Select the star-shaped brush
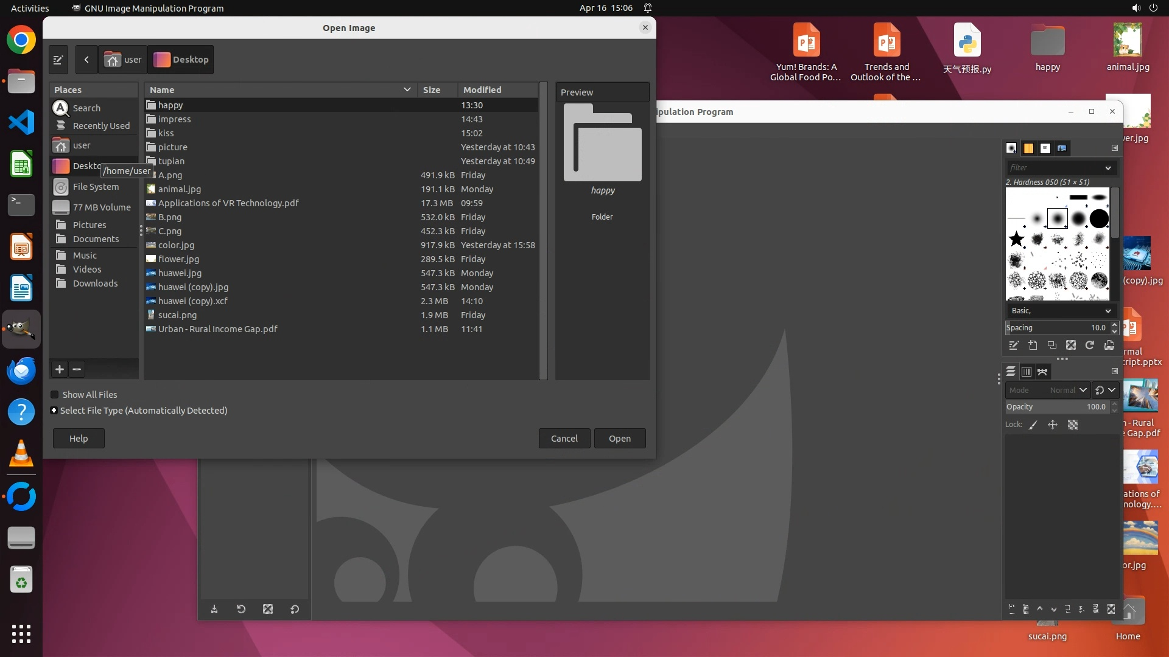The width and height of the screenshot is (1169, 657). (x=1016, y=239)
